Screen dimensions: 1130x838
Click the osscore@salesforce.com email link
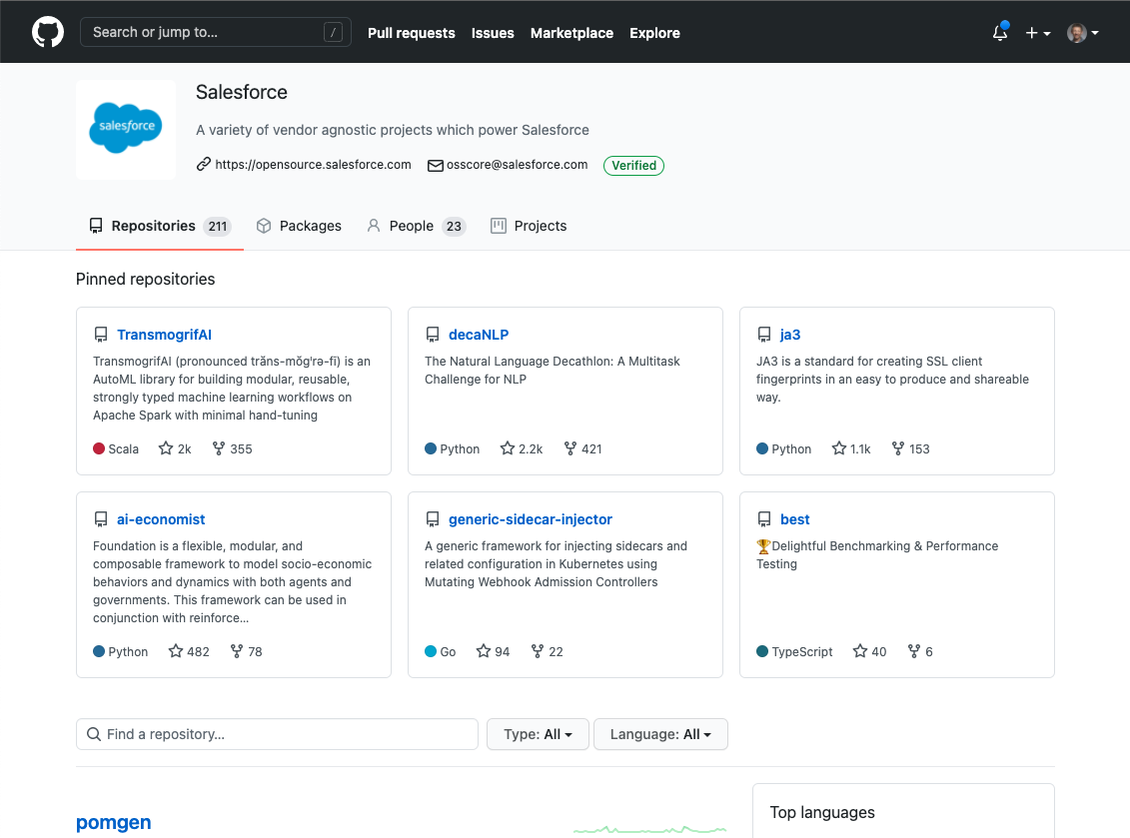(517, 164)
